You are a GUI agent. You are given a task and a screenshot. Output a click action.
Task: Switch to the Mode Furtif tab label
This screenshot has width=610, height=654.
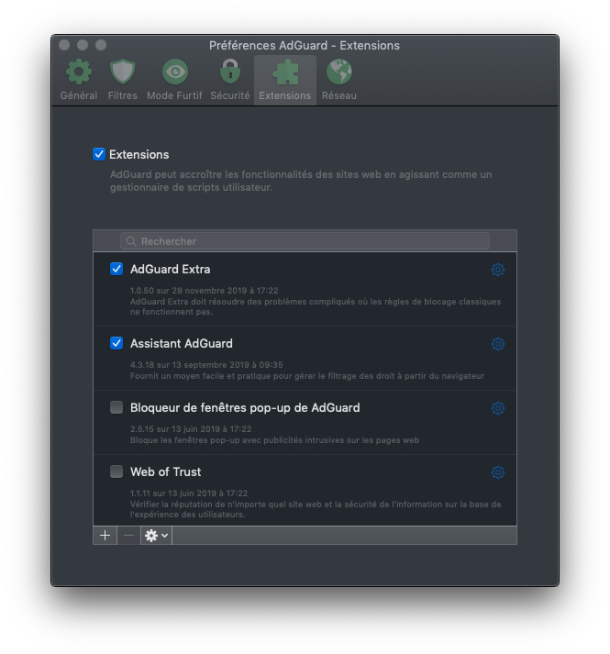click(x=174, y=95)
